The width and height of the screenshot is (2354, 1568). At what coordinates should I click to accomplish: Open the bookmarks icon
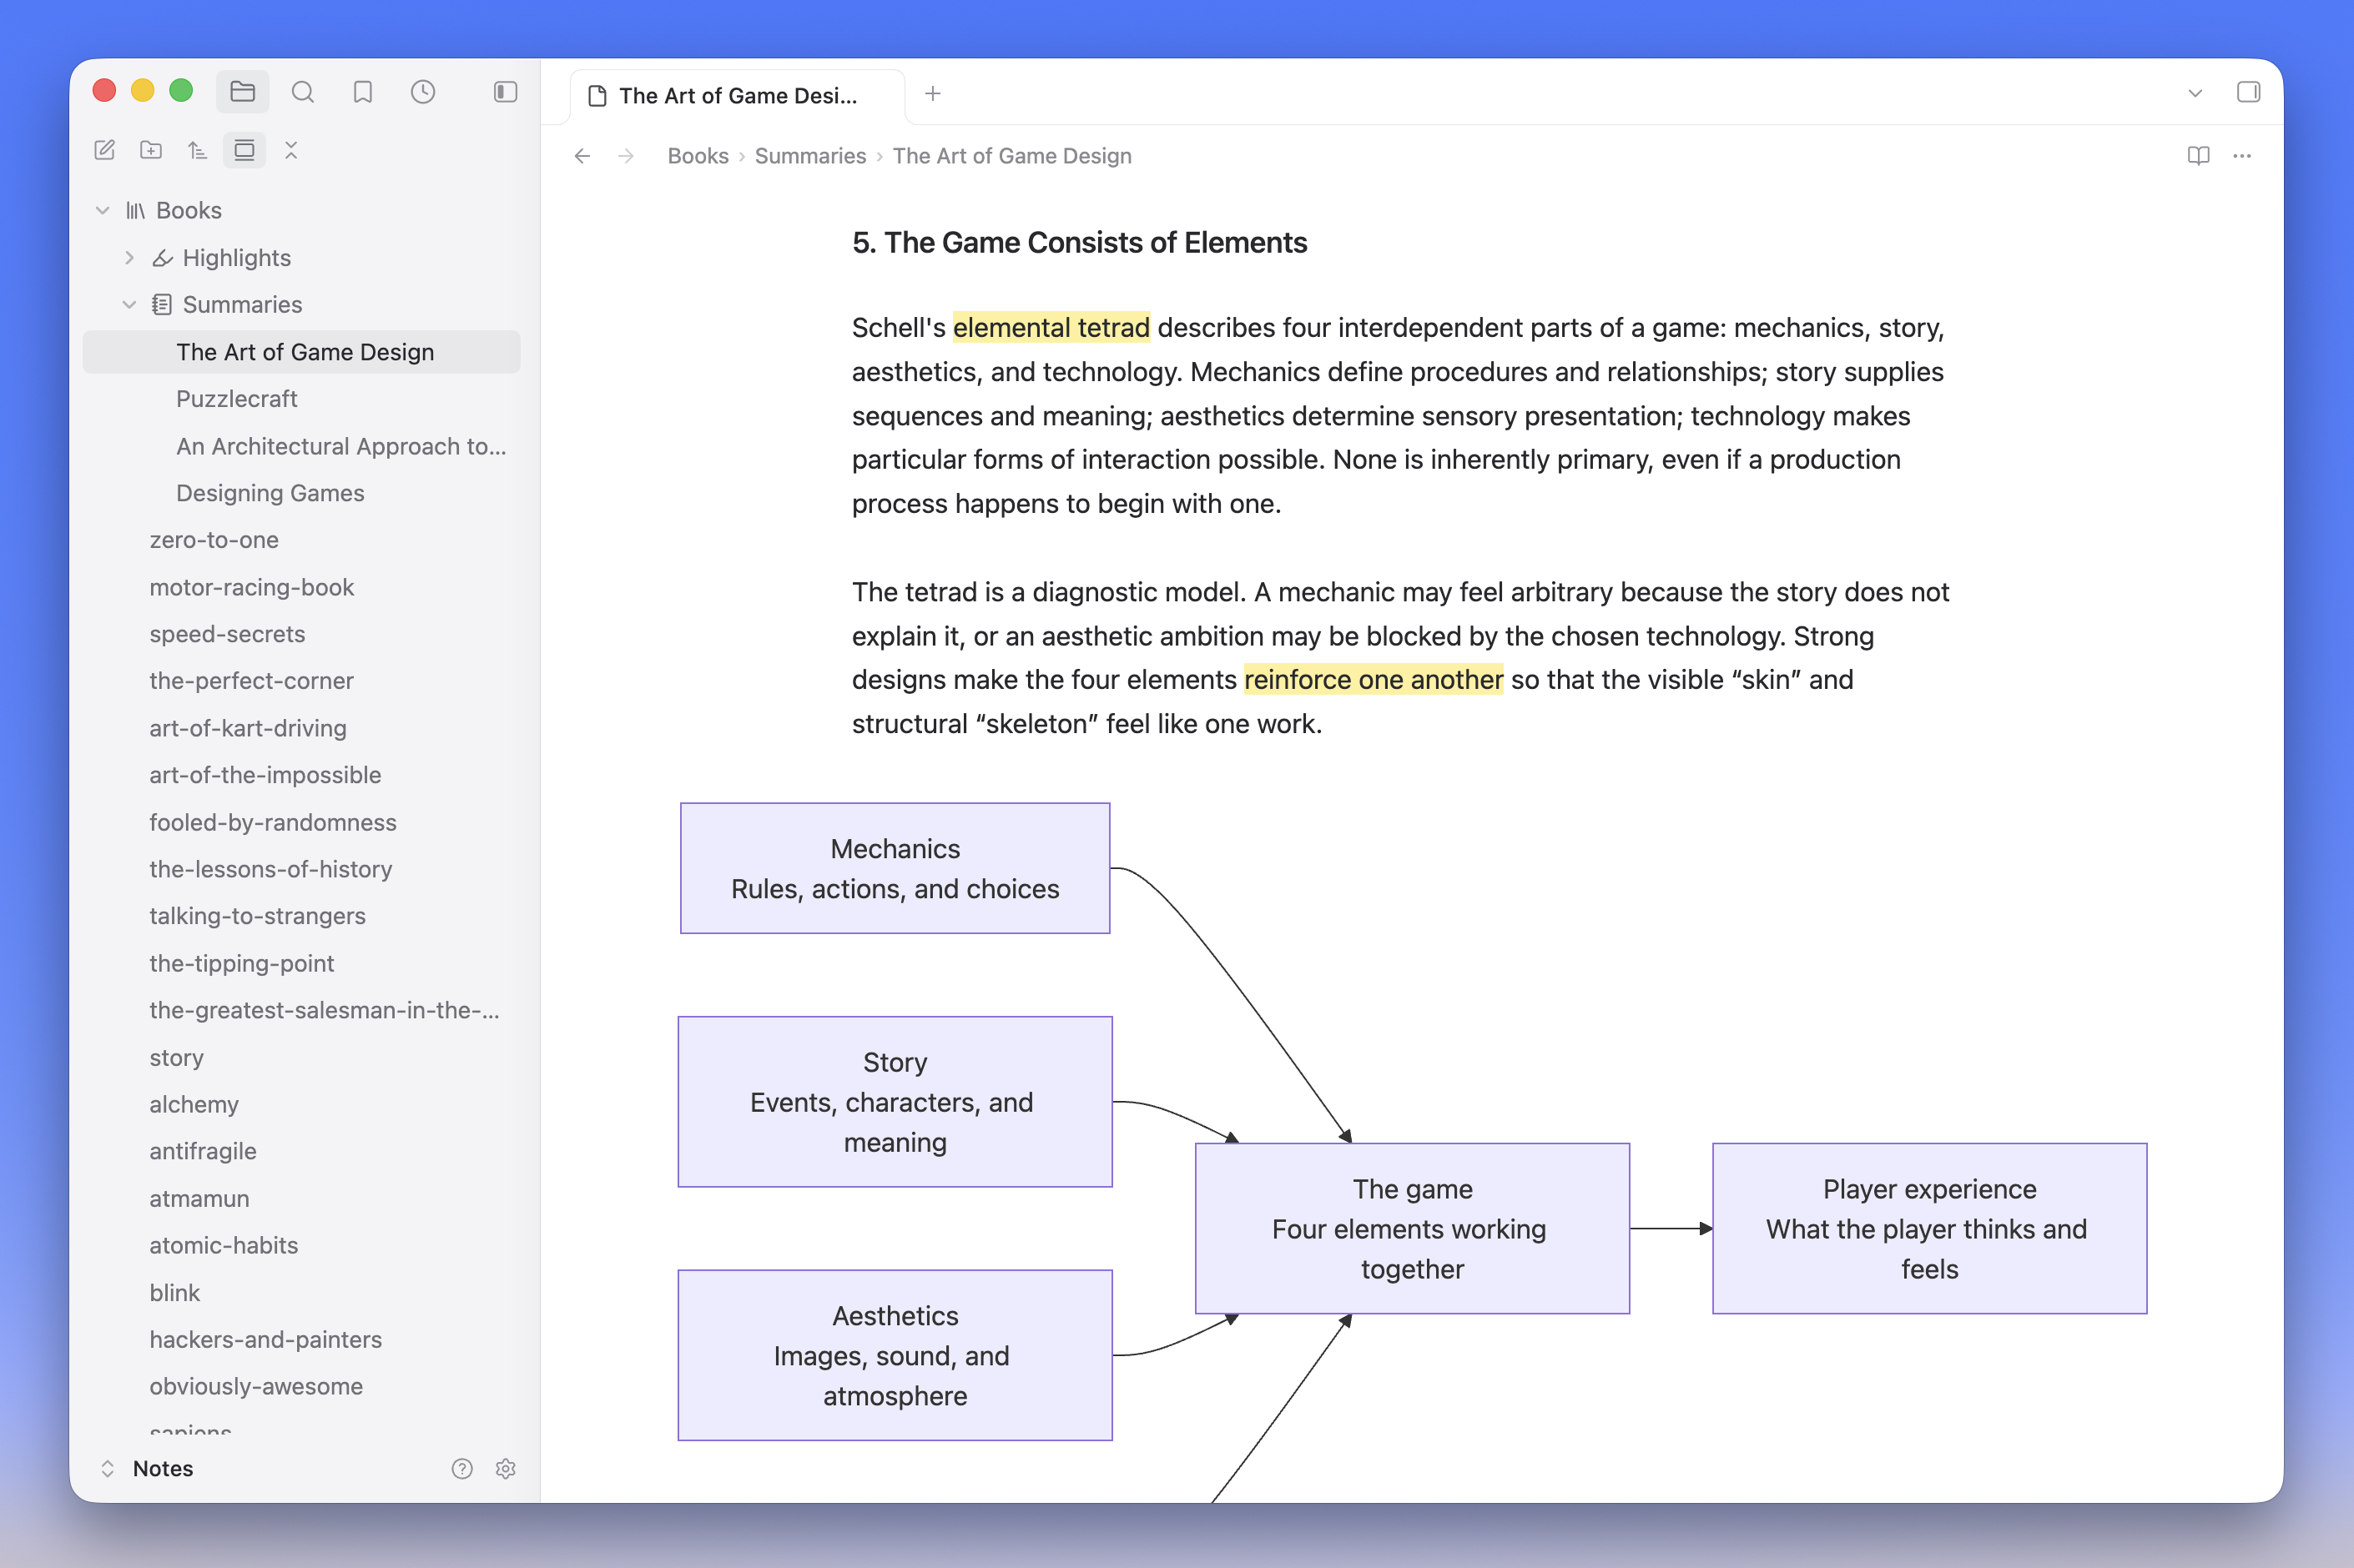point(362,92)
